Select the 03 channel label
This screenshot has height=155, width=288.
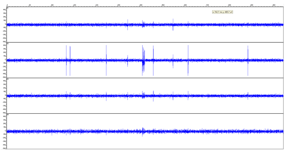point(8,79)
